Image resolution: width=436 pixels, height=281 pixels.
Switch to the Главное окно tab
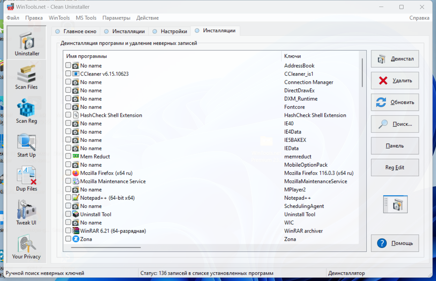[76, 31]
